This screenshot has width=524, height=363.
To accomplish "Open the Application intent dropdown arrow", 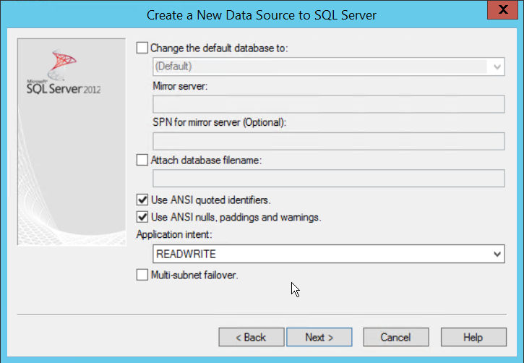I will [497, 255].
